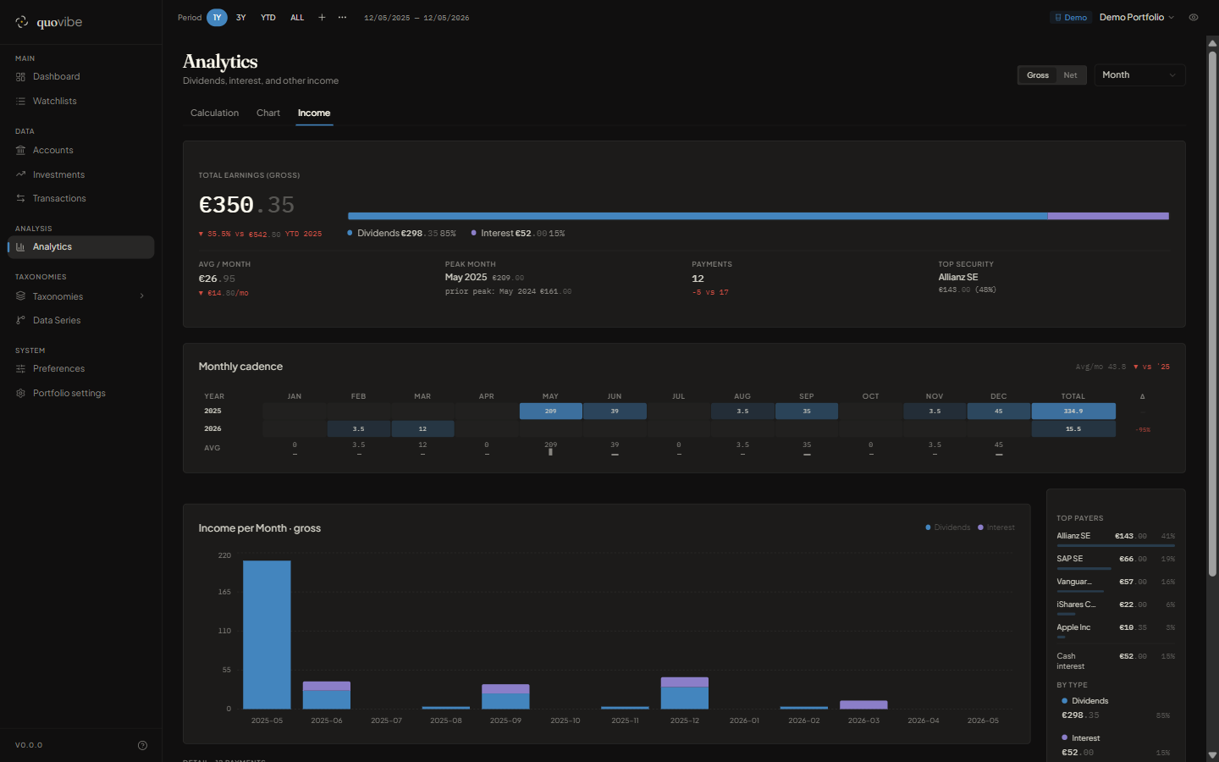Open Dashboard via its grid icon
The height and width of the screenshot is (762, 1219).
click(x=20, y=77)
